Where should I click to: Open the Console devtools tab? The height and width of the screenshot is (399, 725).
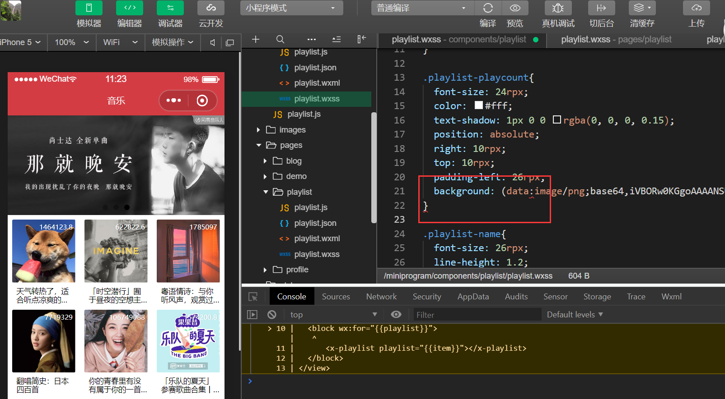(291, 296)
